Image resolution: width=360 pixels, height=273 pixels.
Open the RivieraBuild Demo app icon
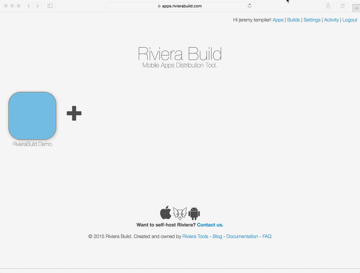(x=32, y=116)
